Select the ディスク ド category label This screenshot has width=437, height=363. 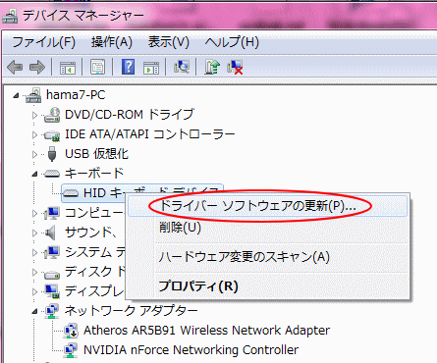[x=94, y=272]
